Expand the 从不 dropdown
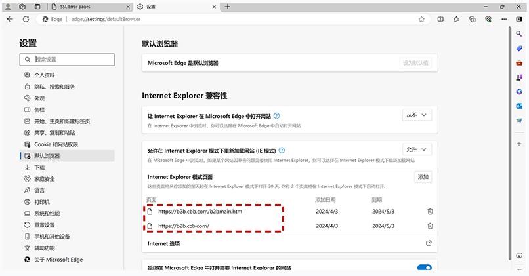The image size is (529, 276). click(417, 115)
